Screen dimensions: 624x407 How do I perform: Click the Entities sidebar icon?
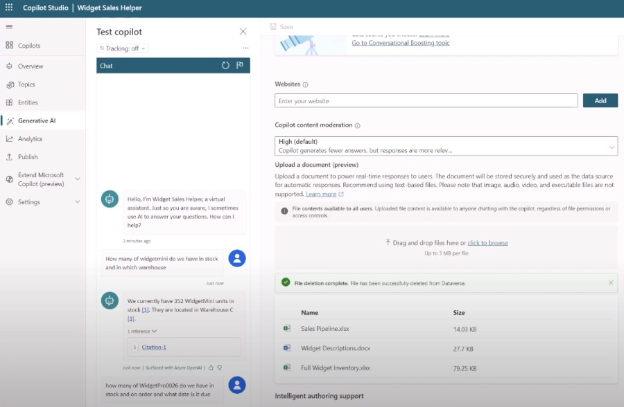(x=10, y=102)
